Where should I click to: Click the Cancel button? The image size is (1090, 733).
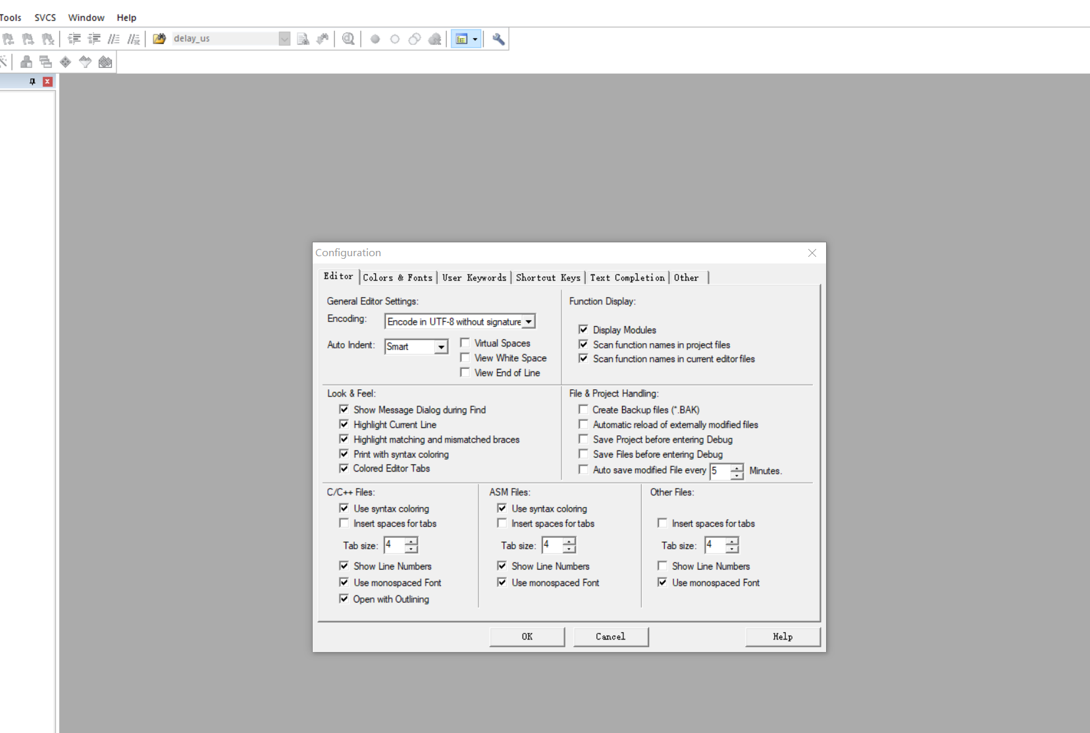(610, 637)
